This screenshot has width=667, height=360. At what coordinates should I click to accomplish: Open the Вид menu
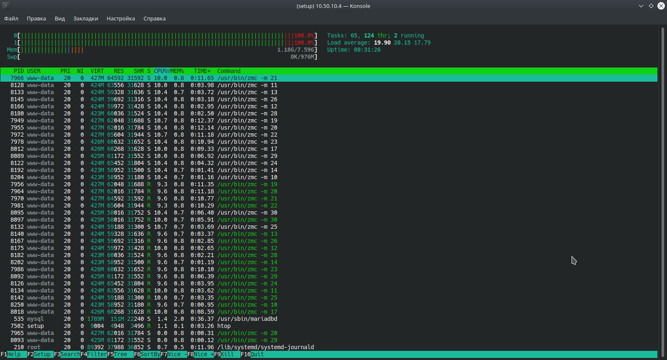tap(60, 18)
